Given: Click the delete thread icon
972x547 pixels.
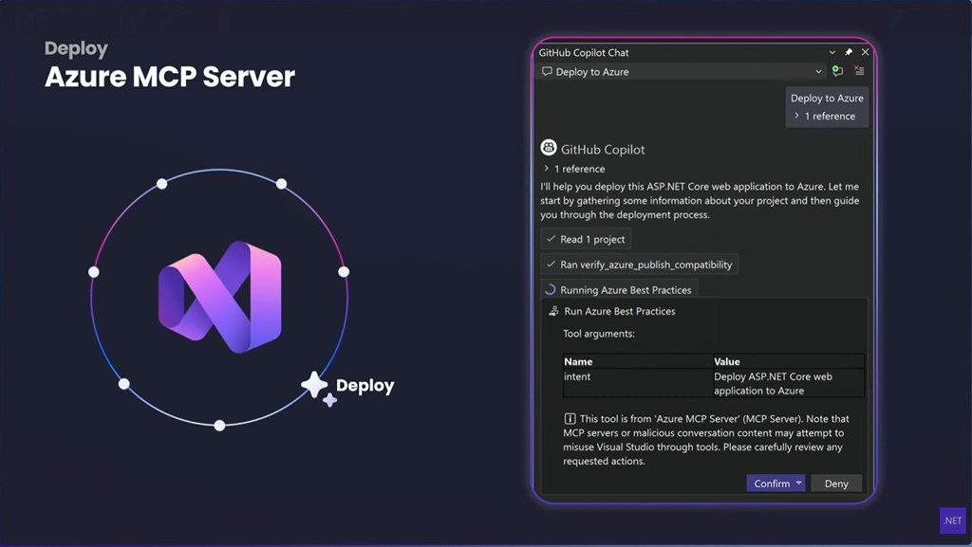Looking at the screenshot, I should pos(859,71).
